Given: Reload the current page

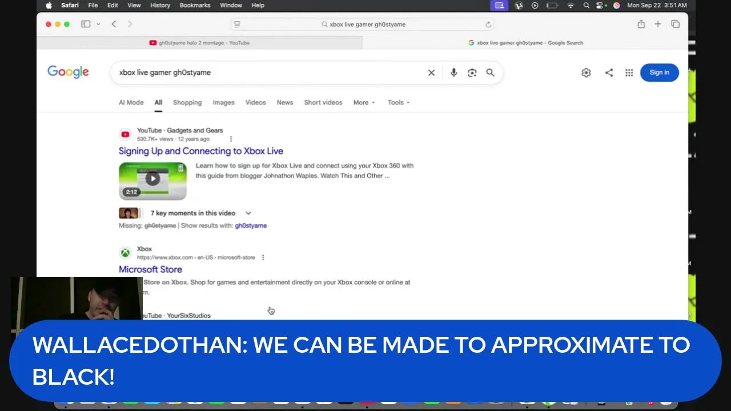Looking at the screenshot, I should click(488, 24).
